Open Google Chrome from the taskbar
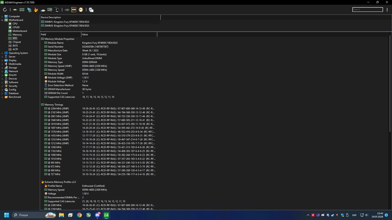The height and width of the screenshot is (220, 392). click(79, 215)
